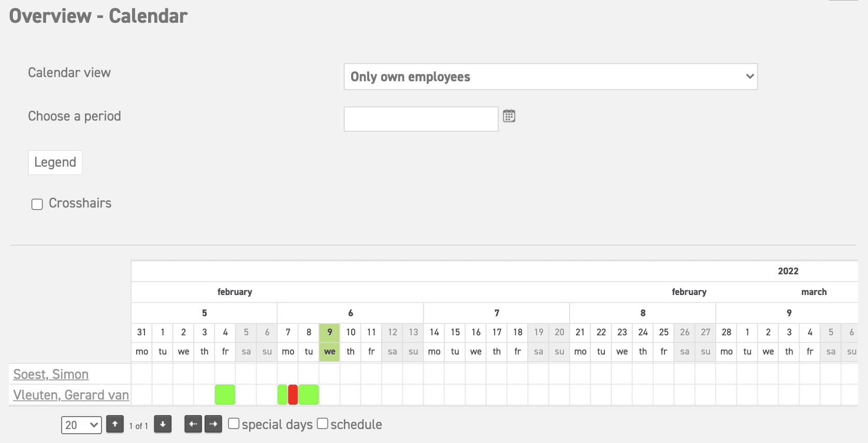
Task: Open the date picker calendar icon
Action: tap(509, 116)
